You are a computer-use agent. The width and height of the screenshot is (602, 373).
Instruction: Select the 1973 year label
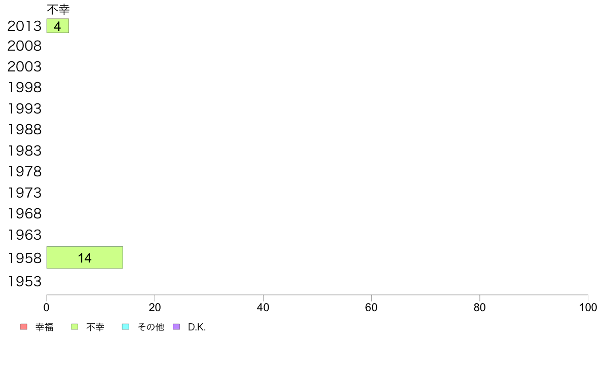pos(24,193)
